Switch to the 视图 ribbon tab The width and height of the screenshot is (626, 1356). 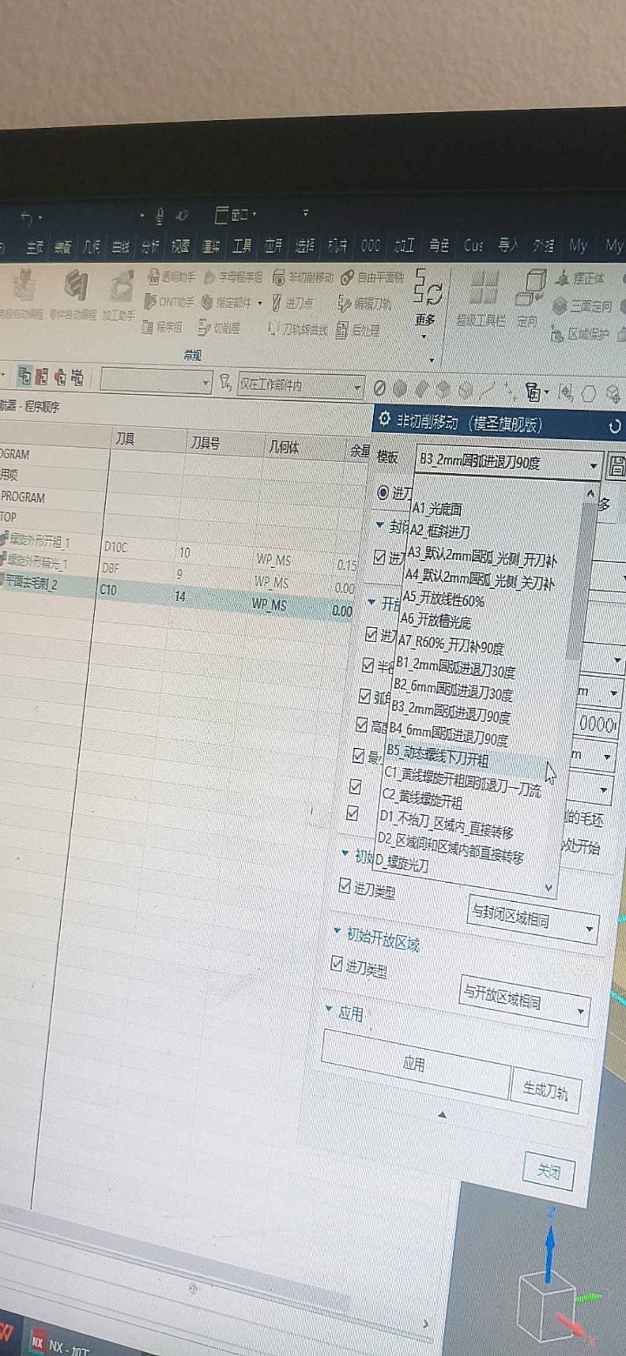180,247
